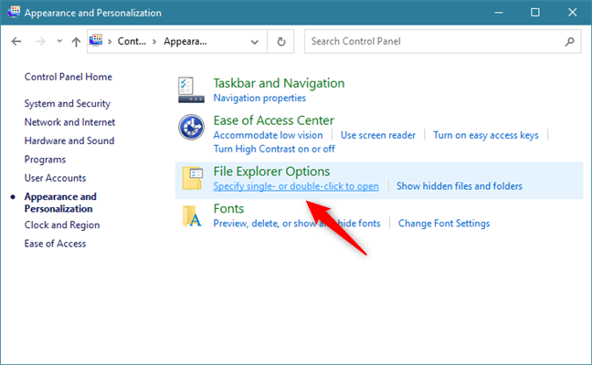592x365 pixels.
Task: Open Ease of Access Center heading
Action: tap(274, 120)
